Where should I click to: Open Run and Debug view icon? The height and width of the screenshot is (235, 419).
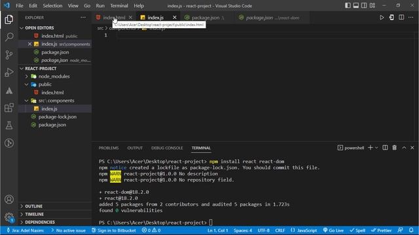[x=9, y=72]
